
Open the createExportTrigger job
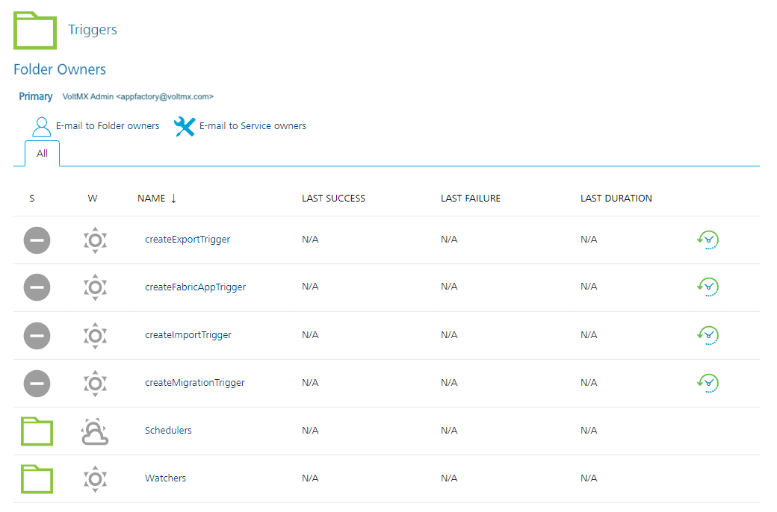(x=188, y=240)
